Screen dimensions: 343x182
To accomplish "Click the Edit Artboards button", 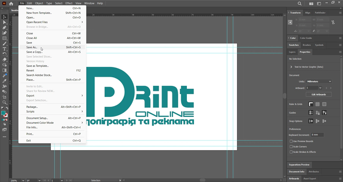I will click(x=319, y=95).
